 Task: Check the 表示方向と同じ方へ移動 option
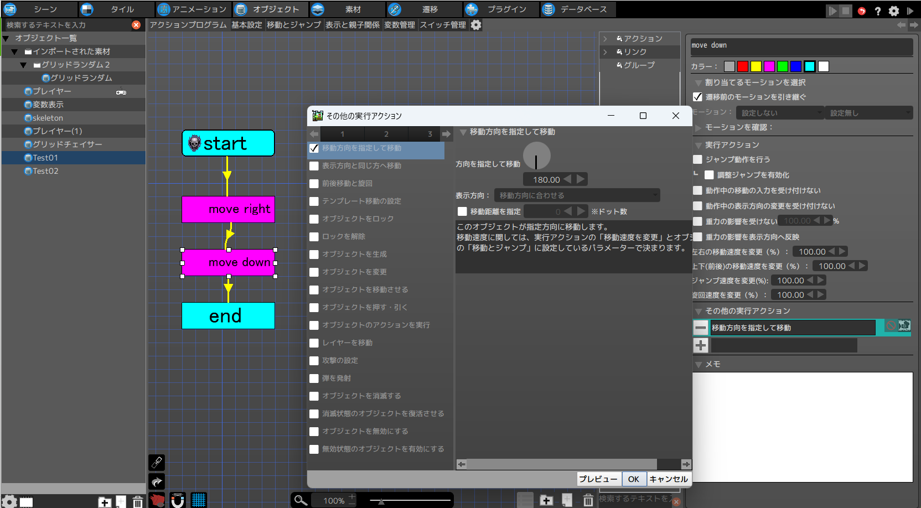[314, 166]
